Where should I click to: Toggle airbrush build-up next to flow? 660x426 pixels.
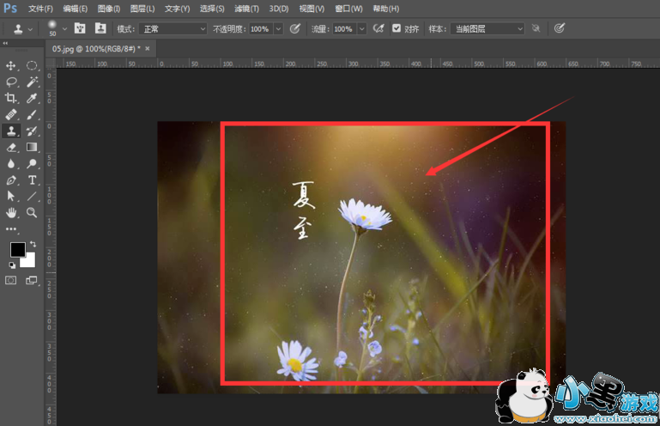pyautogui.click(x=378, y=28)
